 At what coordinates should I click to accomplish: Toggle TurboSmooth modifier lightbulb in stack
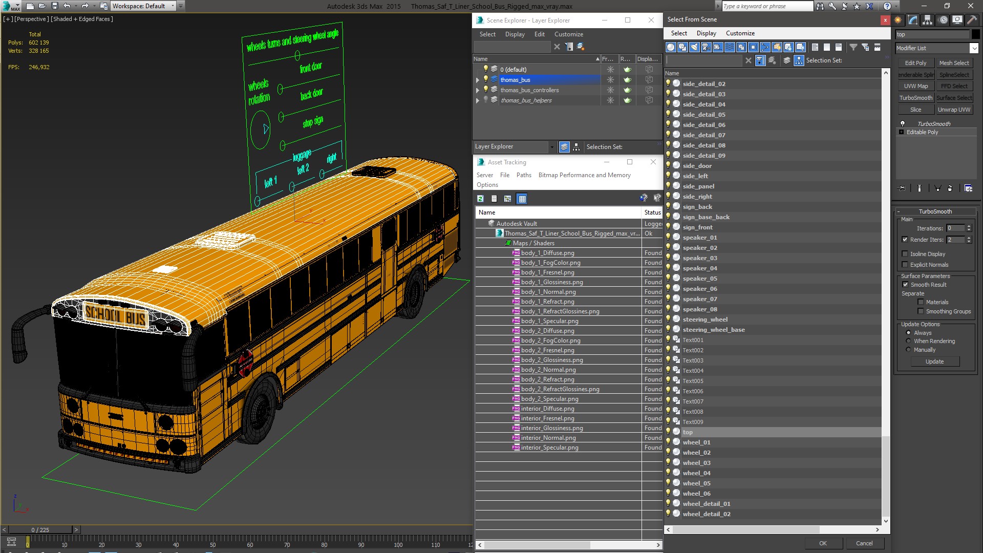903,124
